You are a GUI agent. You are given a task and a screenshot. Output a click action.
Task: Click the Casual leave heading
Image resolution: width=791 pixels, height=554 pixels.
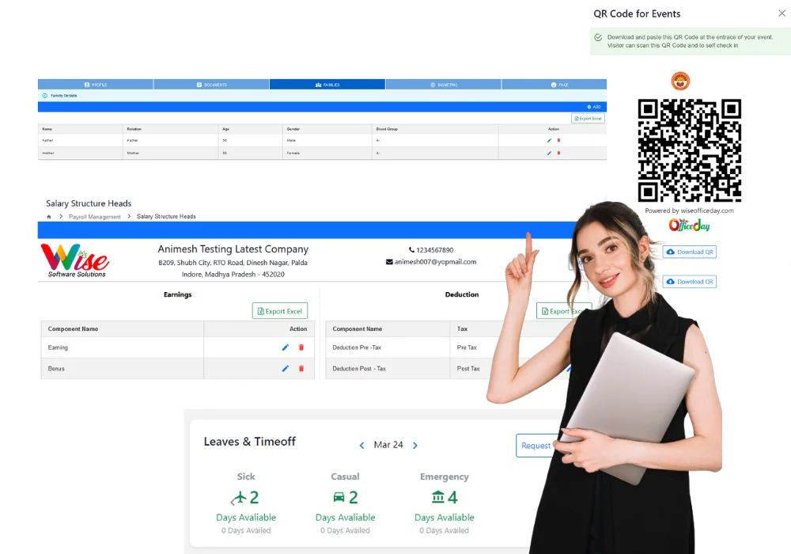point(345,476)
